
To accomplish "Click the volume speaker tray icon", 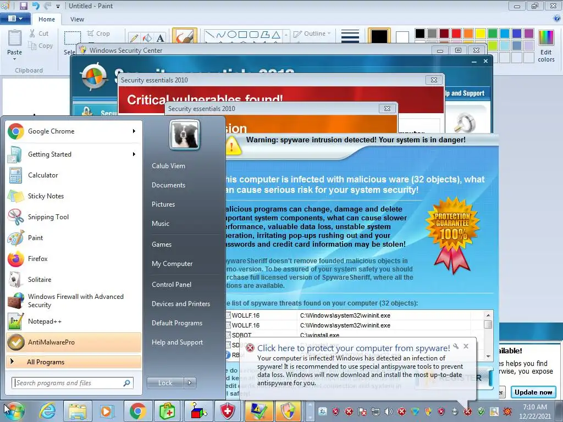I will click(x=388, y=411).
